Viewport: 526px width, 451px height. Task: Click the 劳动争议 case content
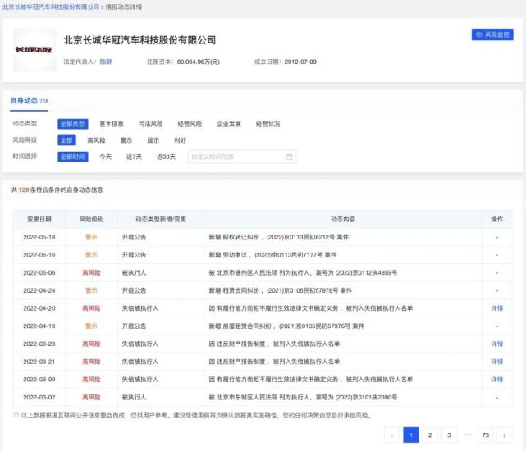272,255
